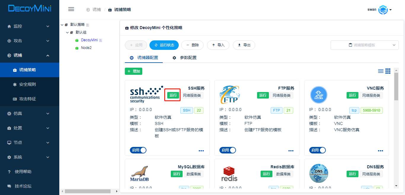
Task: Click the DecoyMini logo
Action: [x=30, y=9]
